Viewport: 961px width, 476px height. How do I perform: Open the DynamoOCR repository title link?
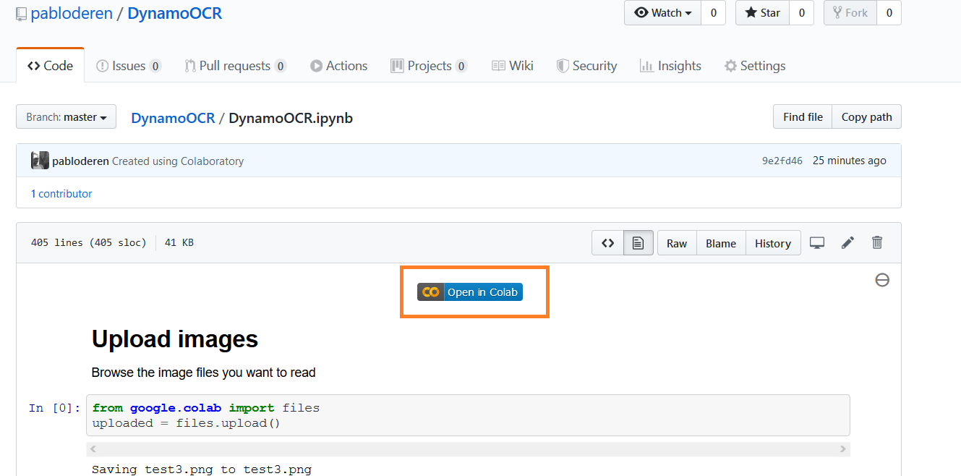174,13
